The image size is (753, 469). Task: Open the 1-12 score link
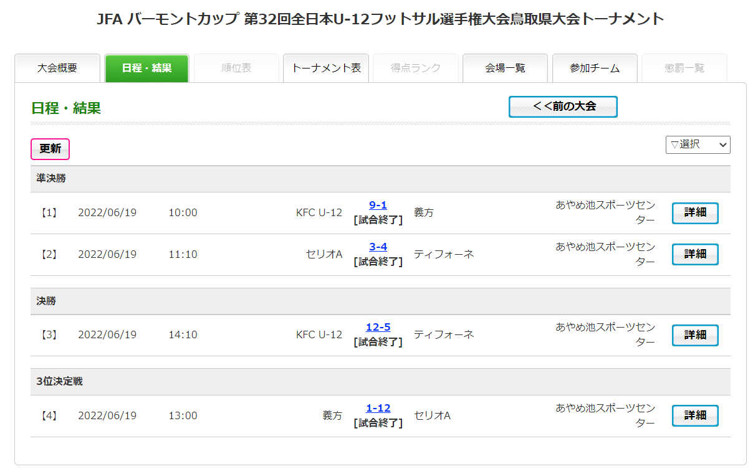(x=378, y=408)
